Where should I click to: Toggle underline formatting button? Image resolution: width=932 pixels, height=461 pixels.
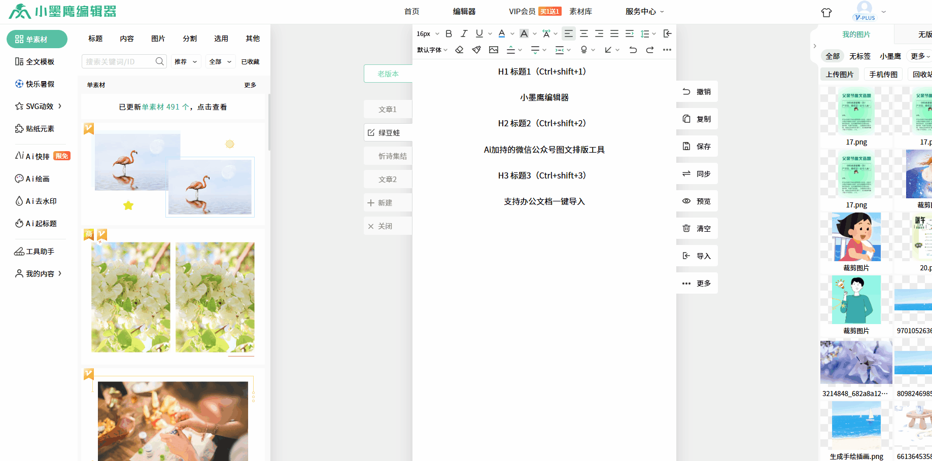pyautogui.click(x=479, y=33)
